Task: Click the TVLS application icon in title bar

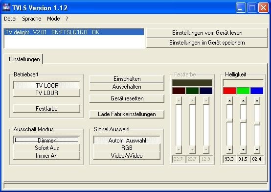Action: [x=6, y=7]
